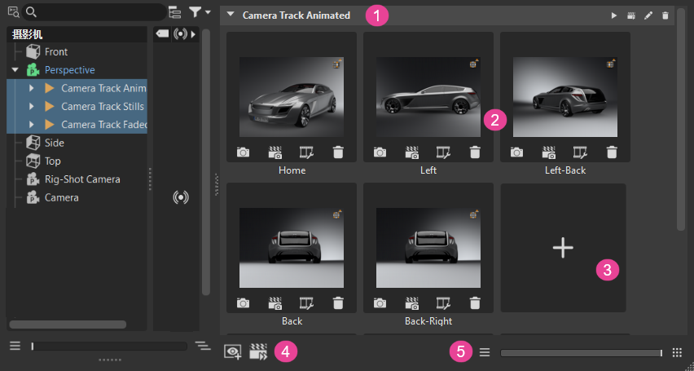
Task: Capture camera for Left viewpoint
Action: point(380,152)
